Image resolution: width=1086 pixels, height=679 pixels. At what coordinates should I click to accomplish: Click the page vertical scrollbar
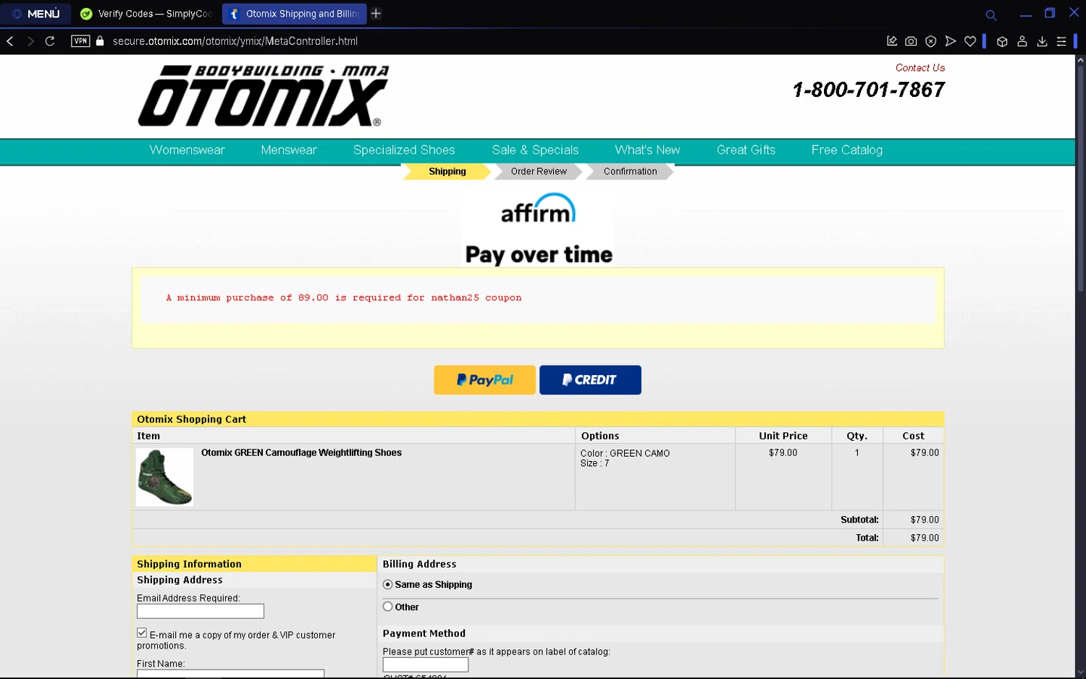1080,179
